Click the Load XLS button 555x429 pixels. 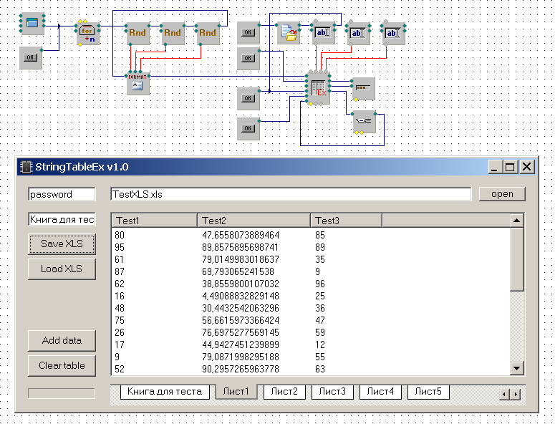click(62, 269)
